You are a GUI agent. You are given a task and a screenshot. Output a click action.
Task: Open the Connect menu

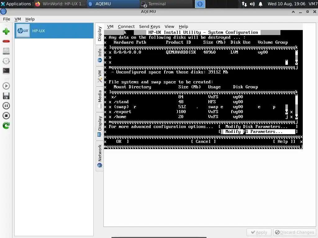click(126, 27)
